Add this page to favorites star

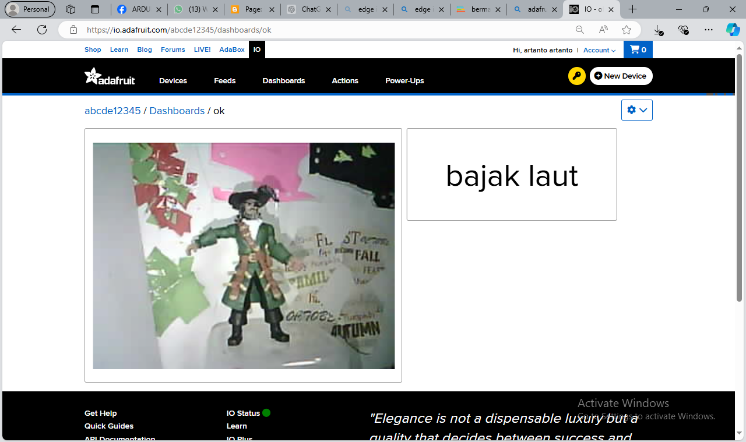coord(627,30)
